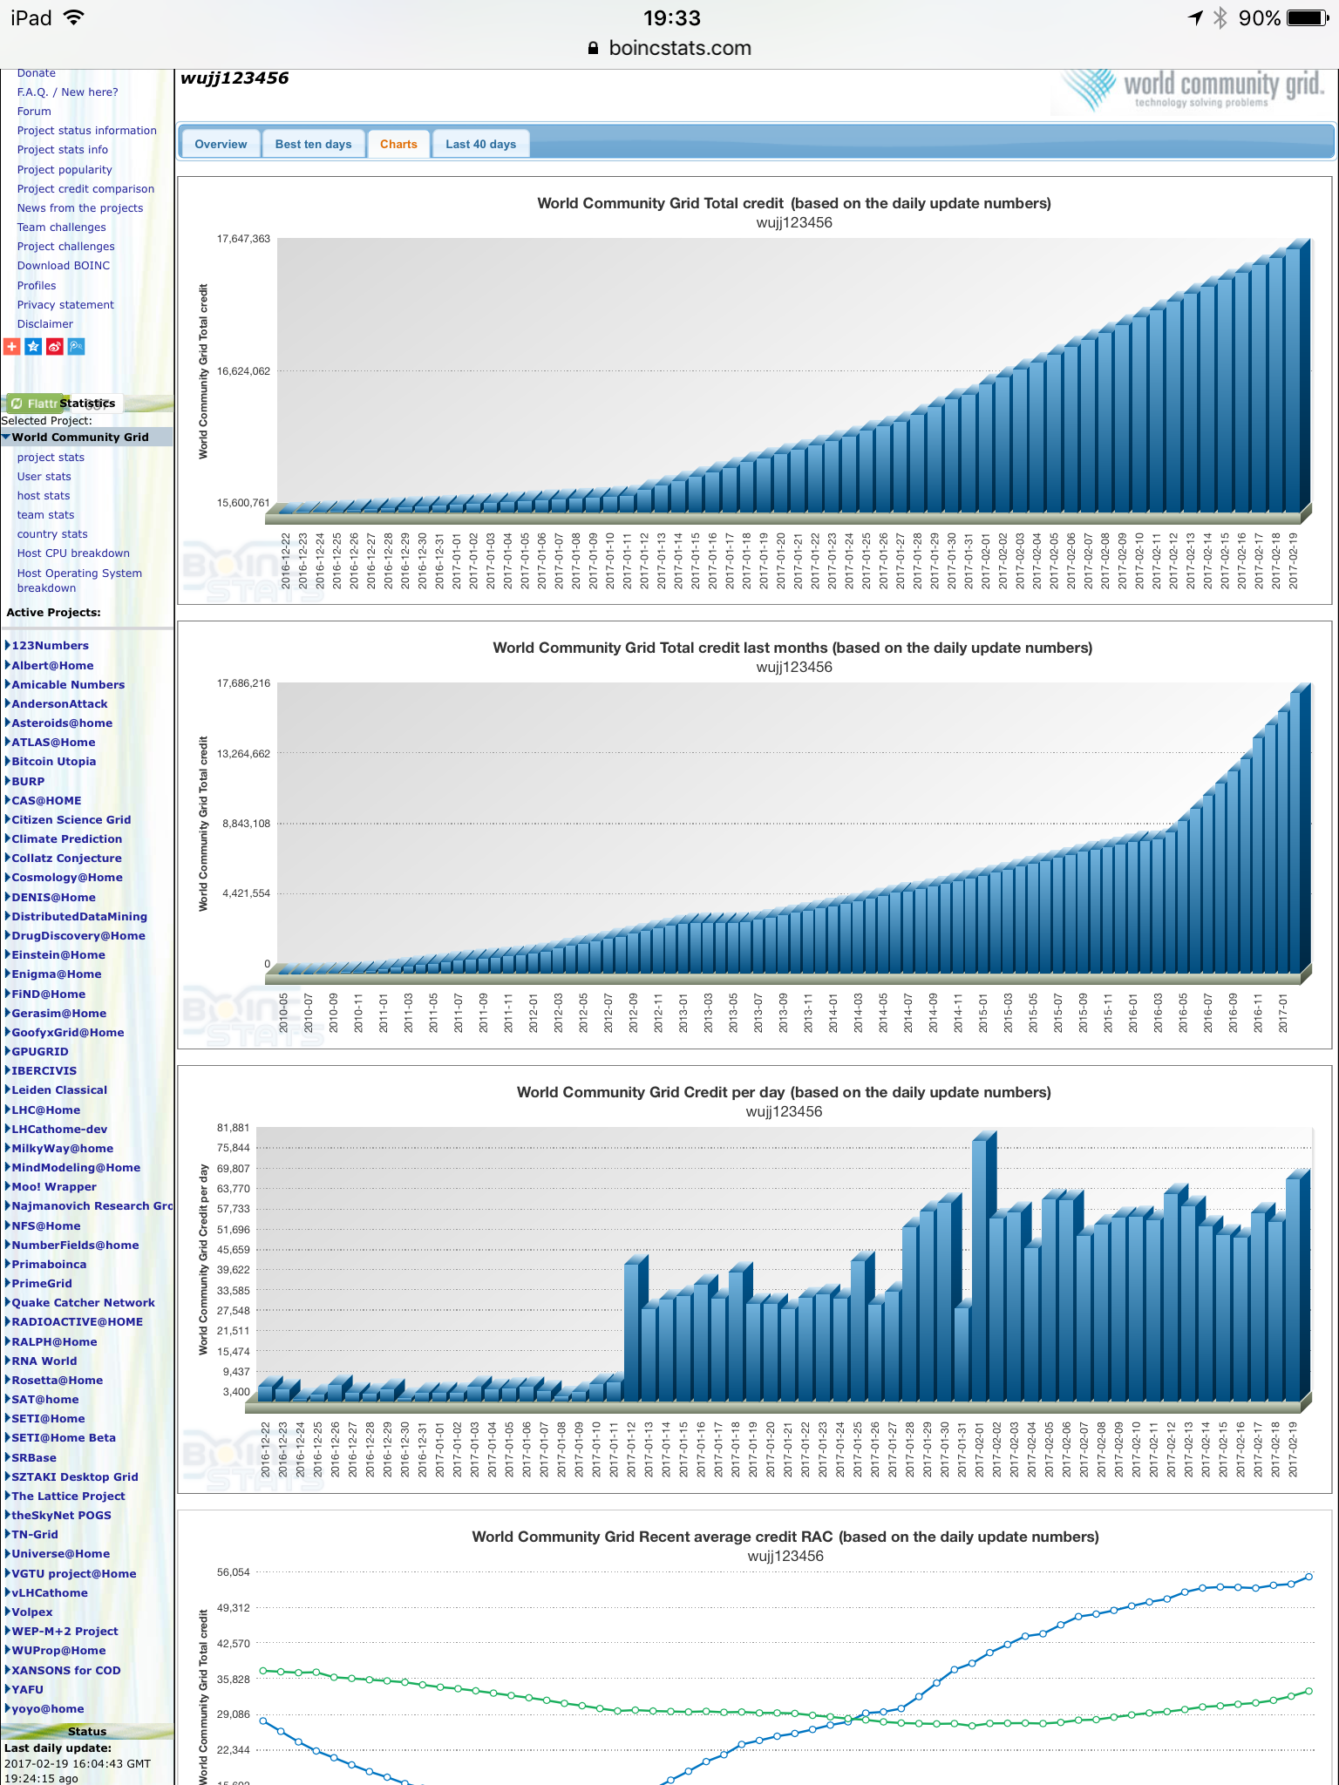Open the Donate link
The width and height of the screenshot is (1339, 1785).
tap(36, 73)
